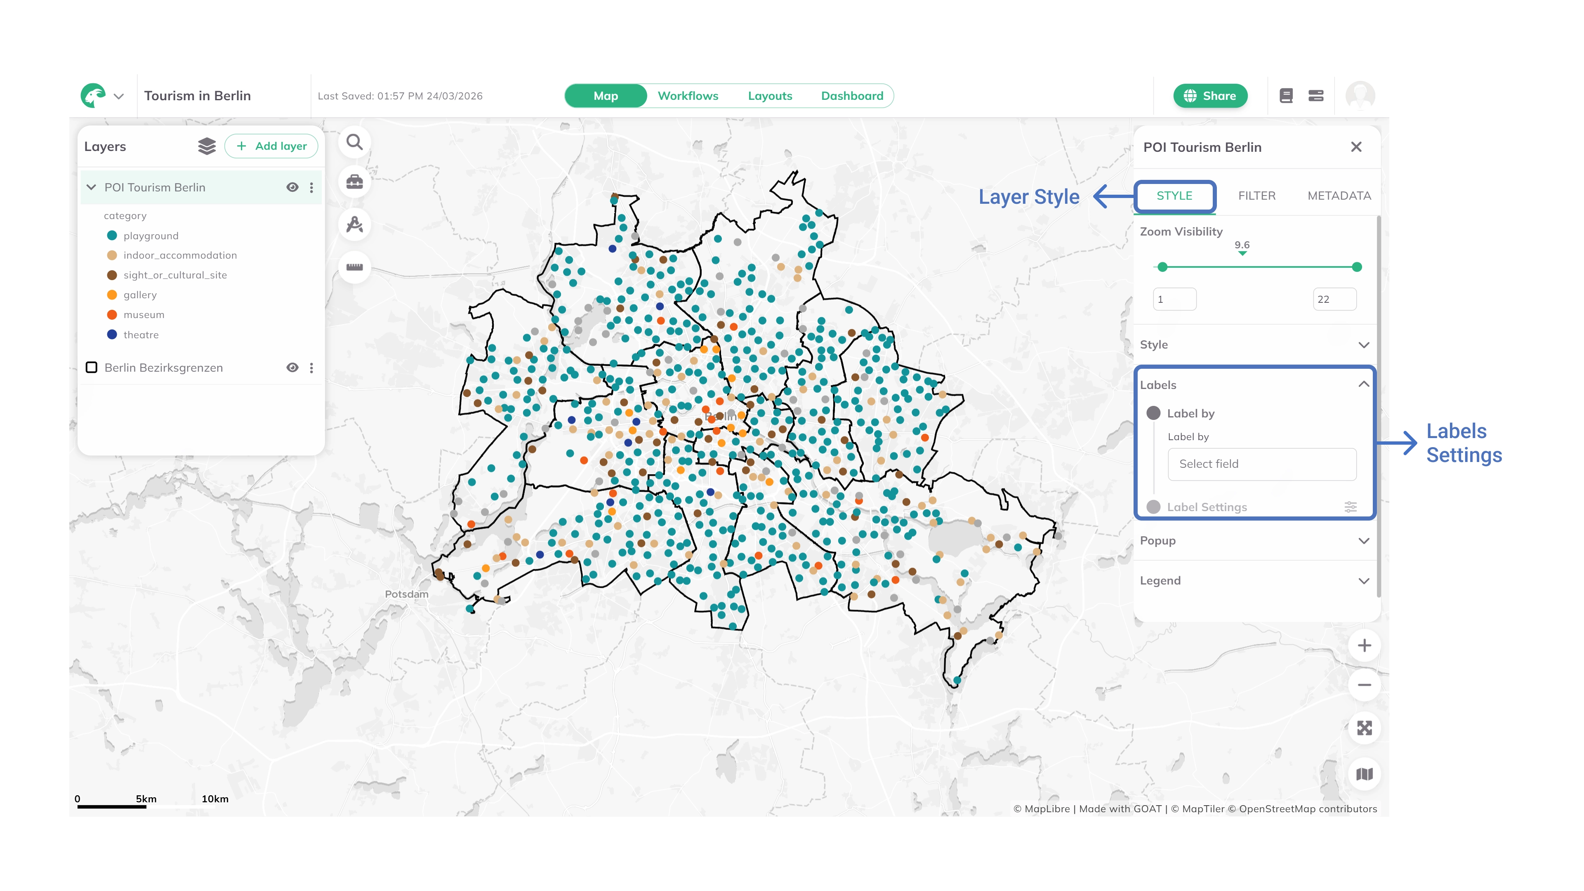The width and height of the screenshot is (1584, 891).
Task: Open the documentation book icon
Action: click(x=1286, y=95)
